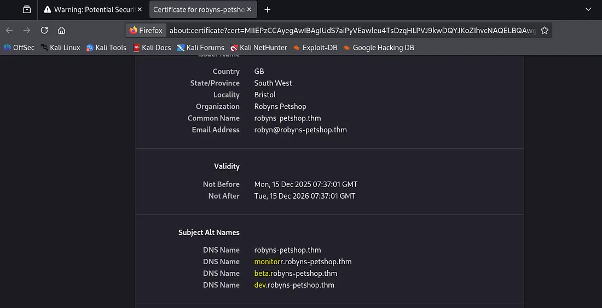Open the Kali NetHunter bookmark
The width and height of the screenshot is (602, 308).
(259, 48)
